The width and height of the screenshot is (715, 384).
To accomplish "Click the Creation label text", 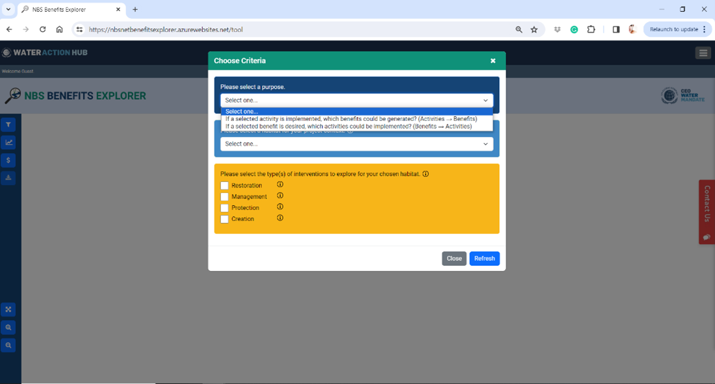I will (x=242, y=219).
